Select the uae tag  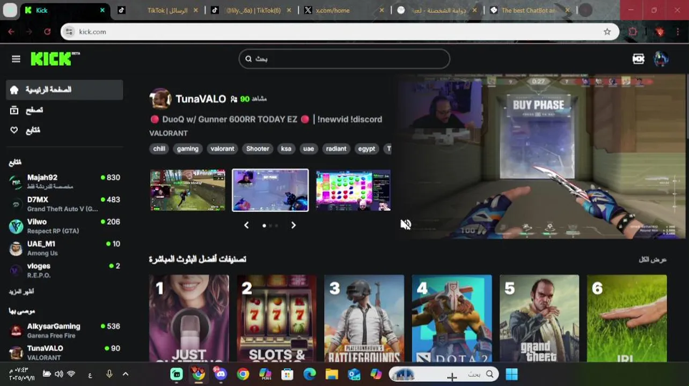pyautogui.click(x=309, y=149)
